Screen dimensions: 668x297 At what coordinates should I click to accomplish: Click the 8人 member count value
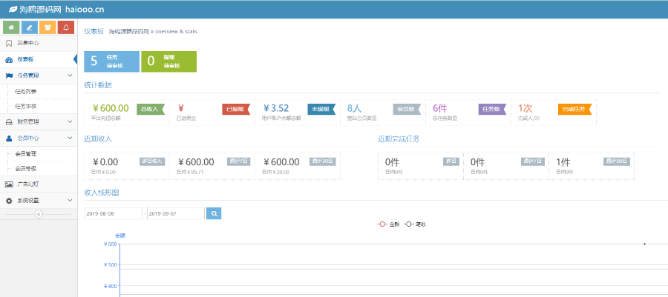point(354,108)
